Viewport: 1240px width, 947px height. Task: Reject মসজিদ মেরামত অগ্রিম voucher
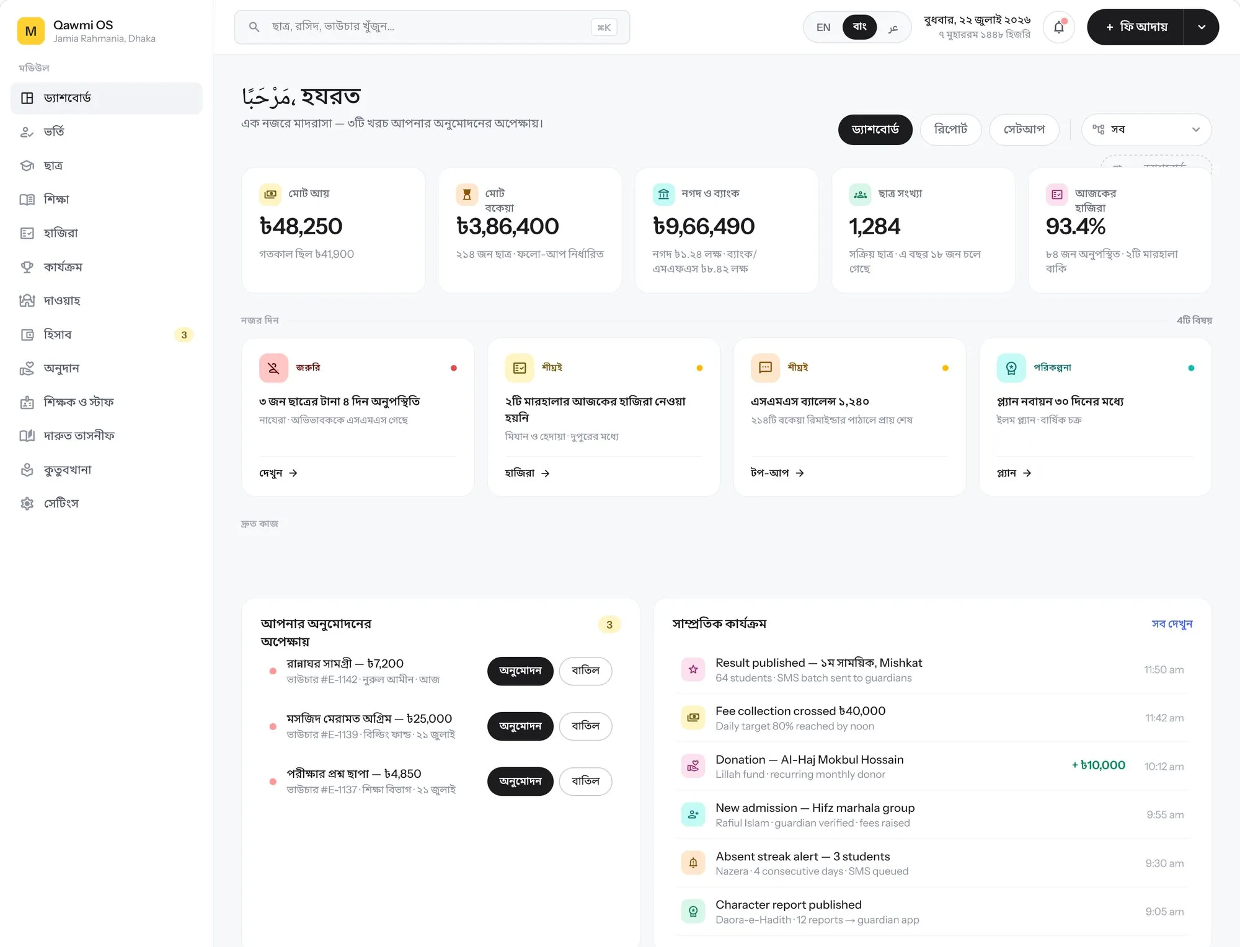tap(585, 726)
